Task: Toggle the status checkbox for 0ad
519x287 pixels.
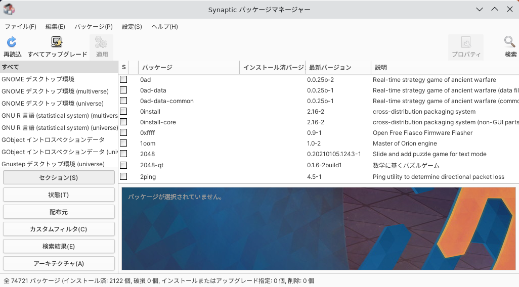Action: 123,79
